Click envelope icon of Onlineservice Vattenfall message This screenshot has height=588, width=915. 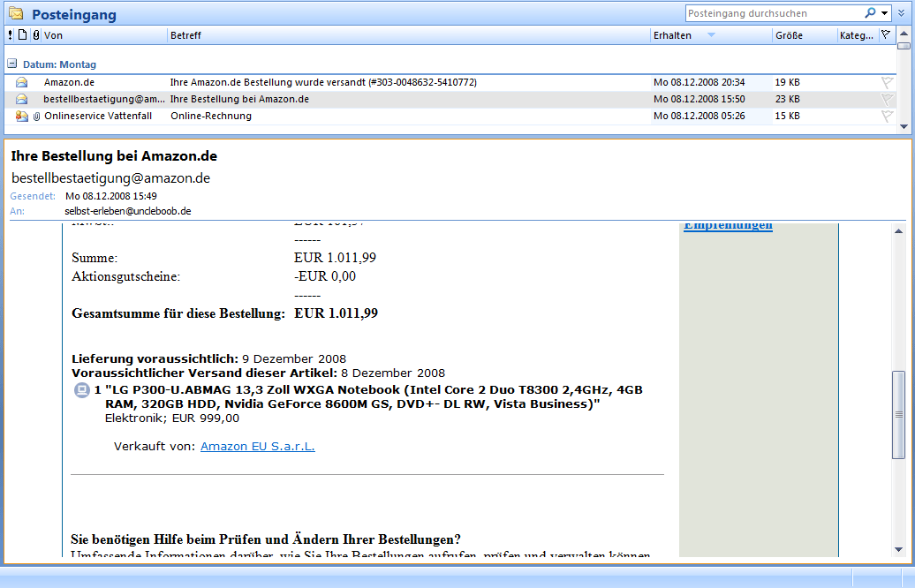[x=21, y=116]
